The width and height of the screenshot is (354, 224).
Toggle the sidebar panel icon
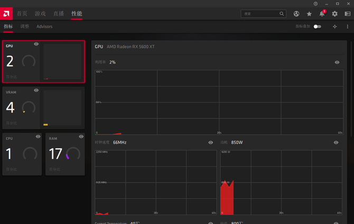coord(347,14)
